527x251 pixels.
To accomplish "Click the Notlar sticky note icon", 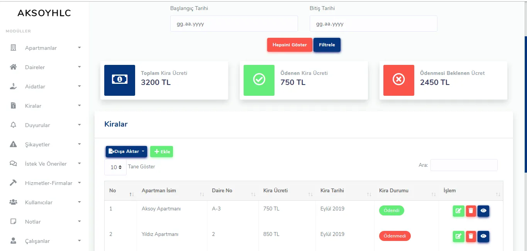I will [x=13, y=222].
